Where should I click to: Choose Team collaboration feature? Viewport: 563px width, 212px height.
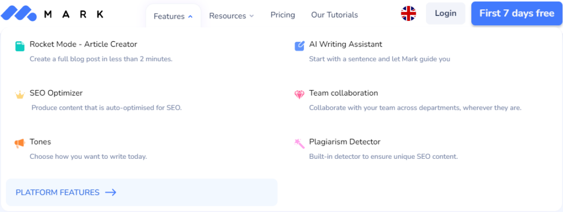344,93
